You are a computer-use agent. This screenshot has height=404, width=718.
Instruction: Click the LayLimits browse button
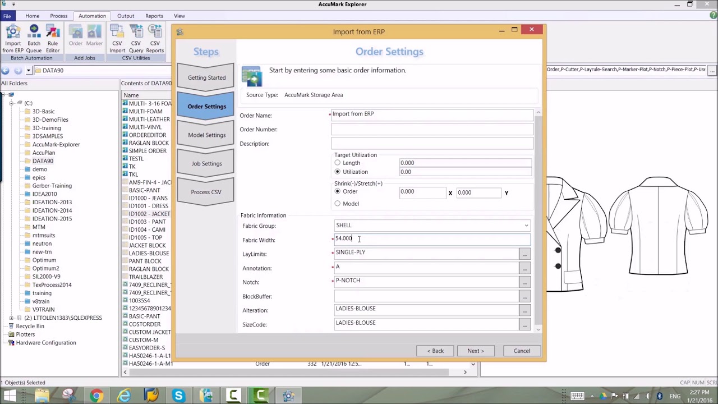pos(524,254)
